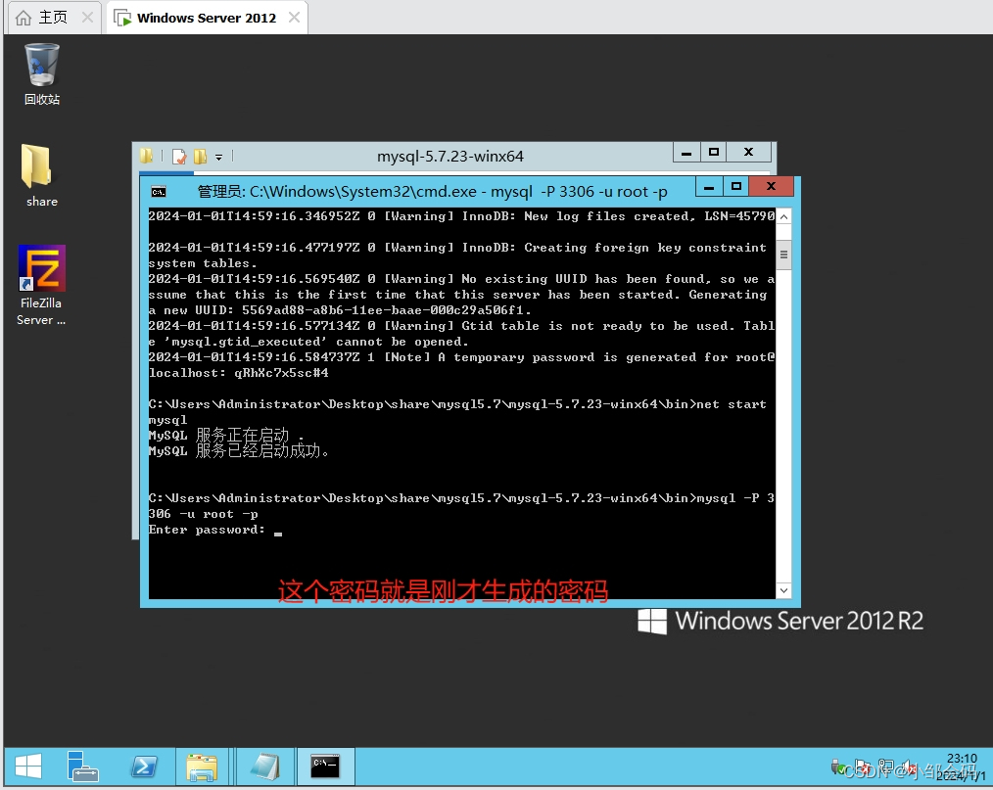Click the Explorer window folder icon
This screenshot has width=993, height=790.
[146, 156]
